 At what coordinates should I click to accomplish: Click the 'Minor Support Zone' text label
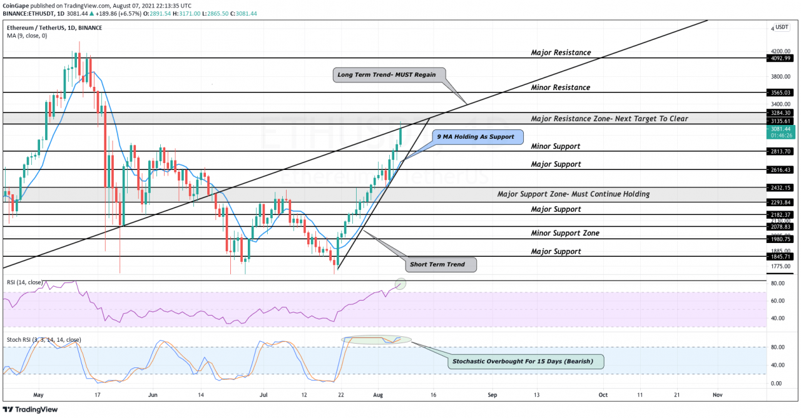(x=565, y=233)
